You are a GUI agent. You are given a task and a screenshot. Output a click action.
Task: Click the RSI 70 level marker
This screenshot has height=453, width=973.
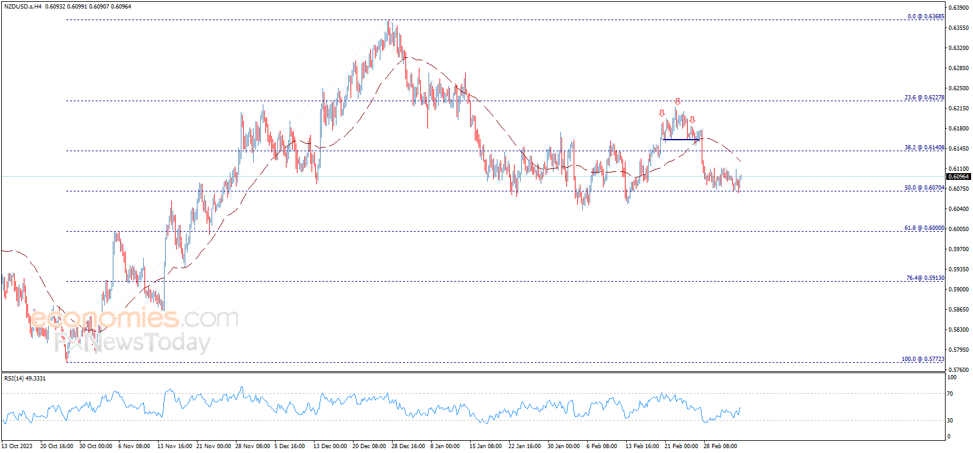pos(950,394)
